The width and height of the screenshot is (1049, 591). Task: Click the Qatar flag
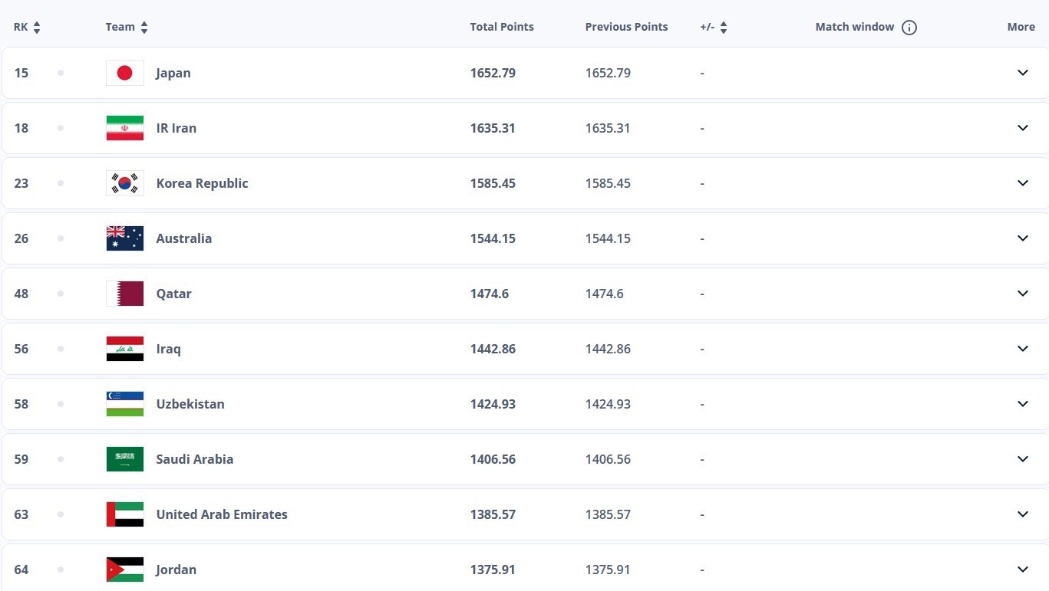pyautogui.click(x=125, y=294)
